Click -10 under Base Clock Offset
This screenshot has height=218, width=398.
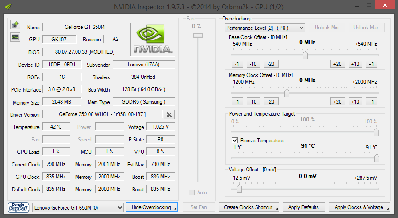(253, 64)
